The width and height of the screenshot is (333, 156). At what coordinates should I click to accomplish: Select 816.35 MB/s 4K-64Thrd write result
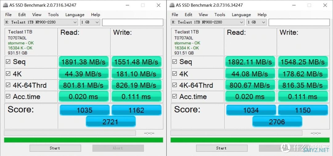[303, 85]
